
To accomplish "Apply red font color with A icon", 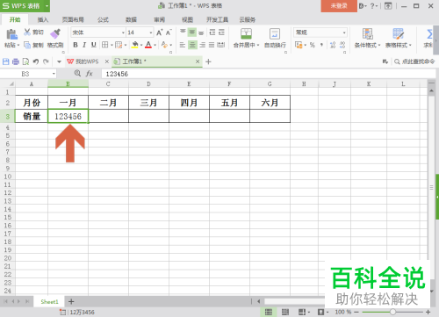I will [148, 45].
